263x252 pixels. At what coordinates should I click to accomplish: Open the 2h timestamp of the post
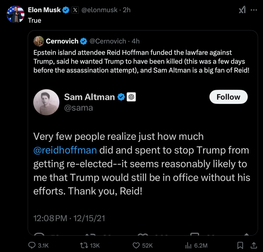(127, 10)
